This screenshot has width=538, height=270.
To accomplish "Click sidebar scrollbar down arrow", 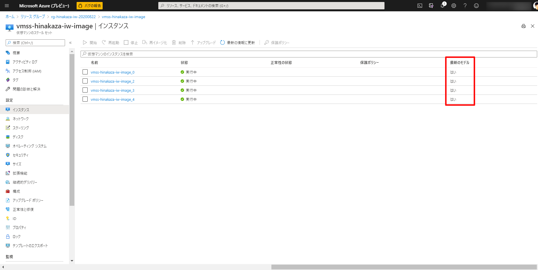I will point(72,261).
